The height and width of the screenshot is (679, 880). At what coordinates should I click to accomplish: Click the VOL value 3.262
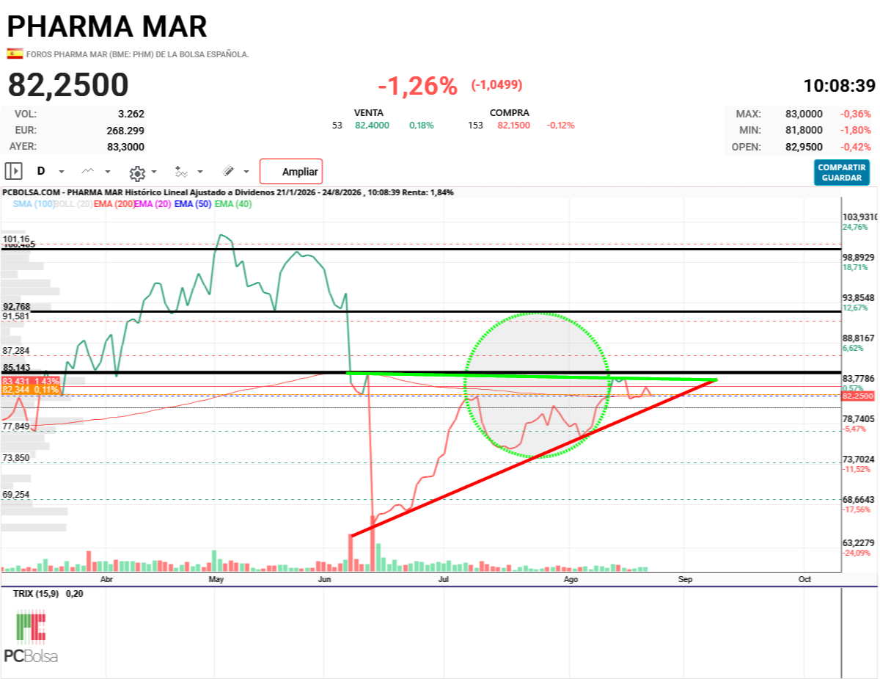click(131, 114)
